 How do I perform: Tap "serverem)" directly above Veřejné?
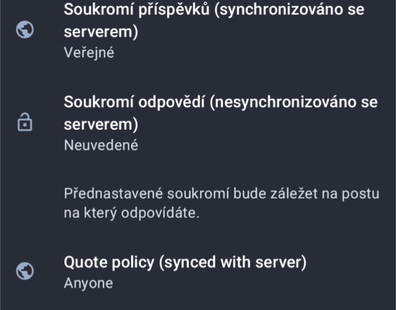pyautogui.click(x=101, y=31)
